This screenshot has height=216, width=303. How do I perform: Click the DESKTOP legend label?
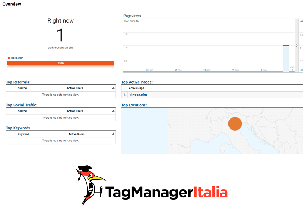17,58
